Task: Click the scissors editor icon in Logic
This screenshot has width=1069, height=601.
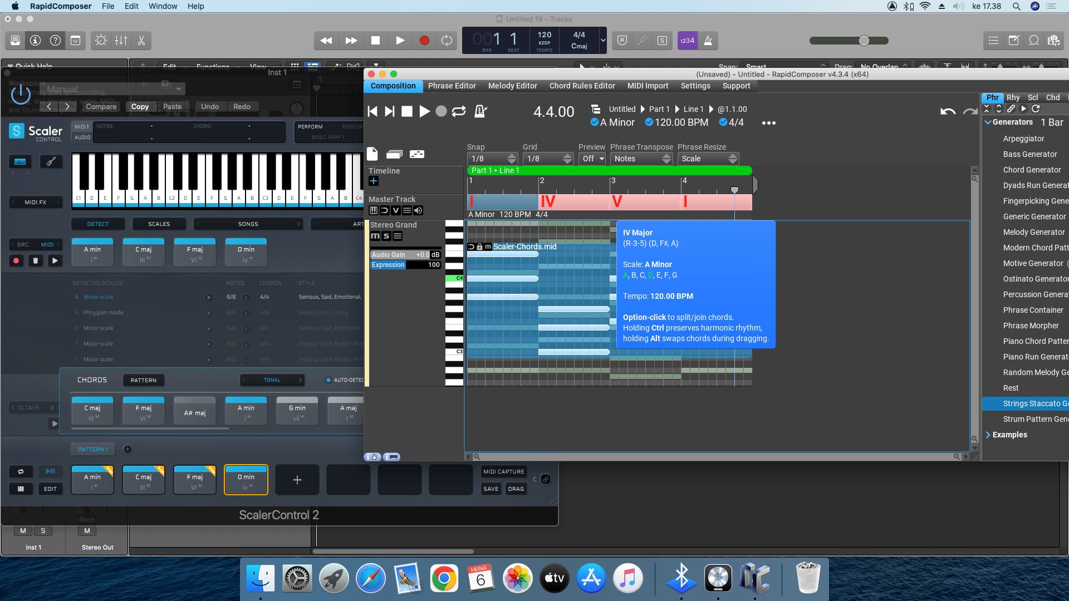Action: coord(141,41)
